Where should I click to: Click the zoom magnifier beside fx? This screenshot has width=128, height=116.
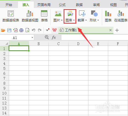click(x=47, y=37)
